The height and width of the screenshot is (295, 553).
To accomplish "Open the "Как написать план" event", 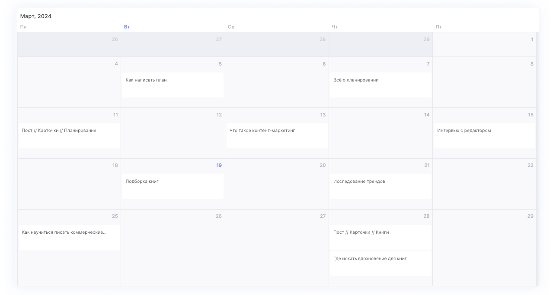I will click(173, 85).
